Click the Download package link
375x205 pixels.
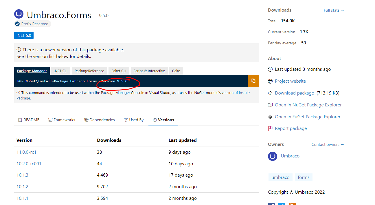(x=294, y=93)
